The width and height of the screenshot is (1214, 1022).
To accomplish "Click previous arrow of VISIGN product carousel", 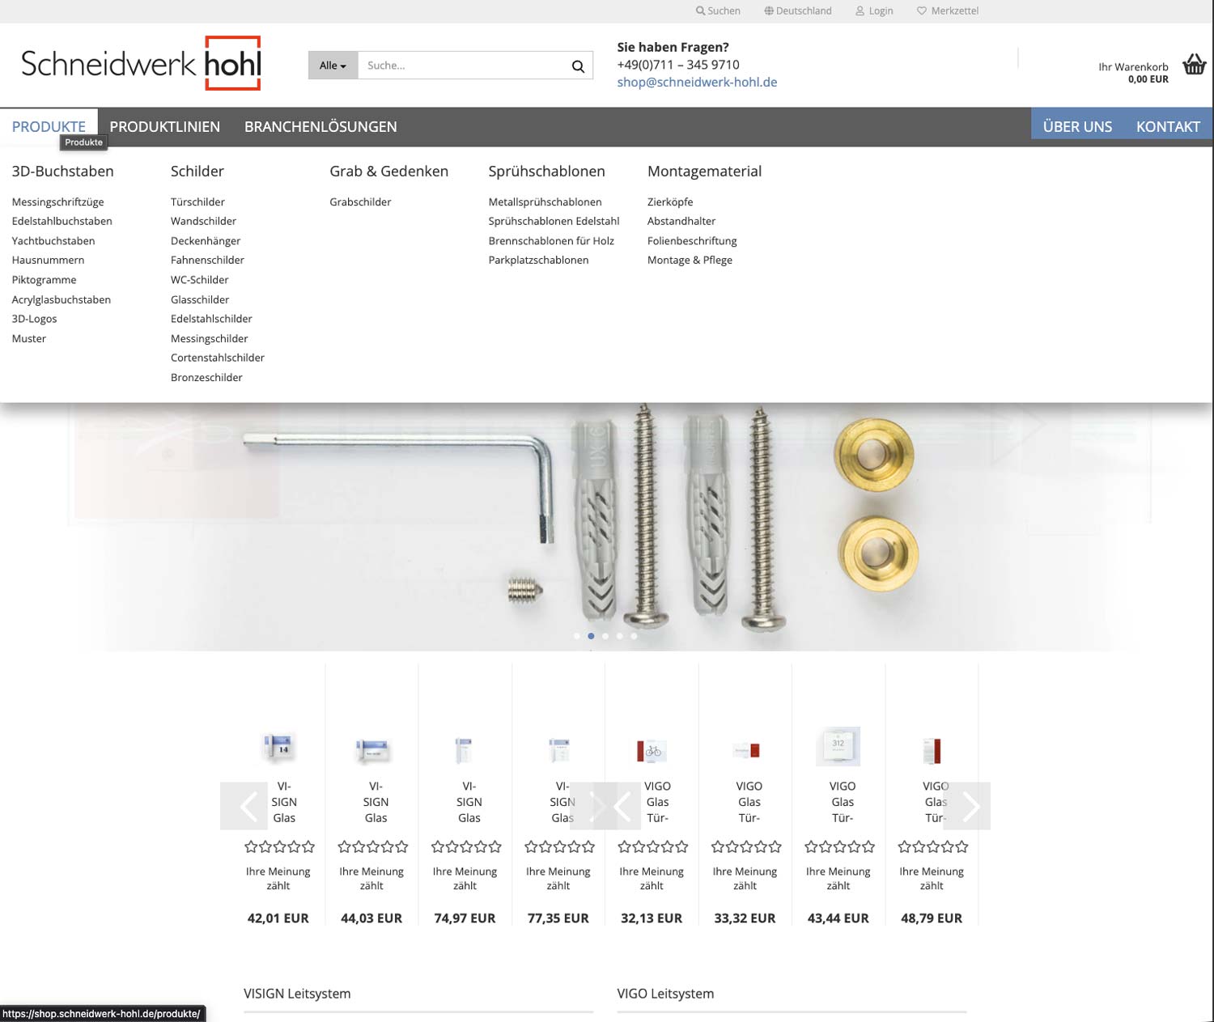I will coord(244,806).
